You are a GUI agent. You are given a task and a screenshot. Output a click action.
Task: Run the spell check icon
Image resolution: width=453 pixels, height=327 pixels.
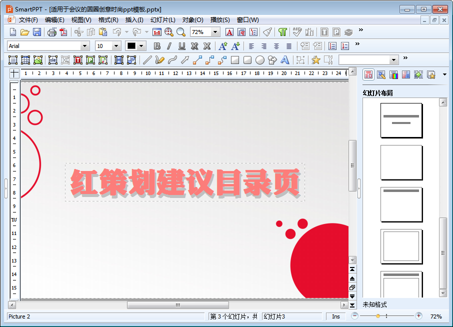[296, 32]
